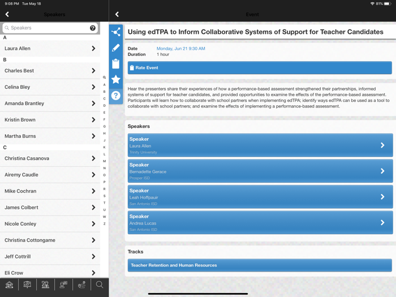Go back from the Speakers list
Viewport: 396px width, 297px height.
pyautogui.click(x=7, y=14)
